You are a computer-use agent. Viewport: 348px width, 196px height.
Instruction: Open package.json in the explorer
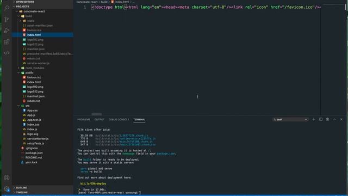tap(34, 153)
